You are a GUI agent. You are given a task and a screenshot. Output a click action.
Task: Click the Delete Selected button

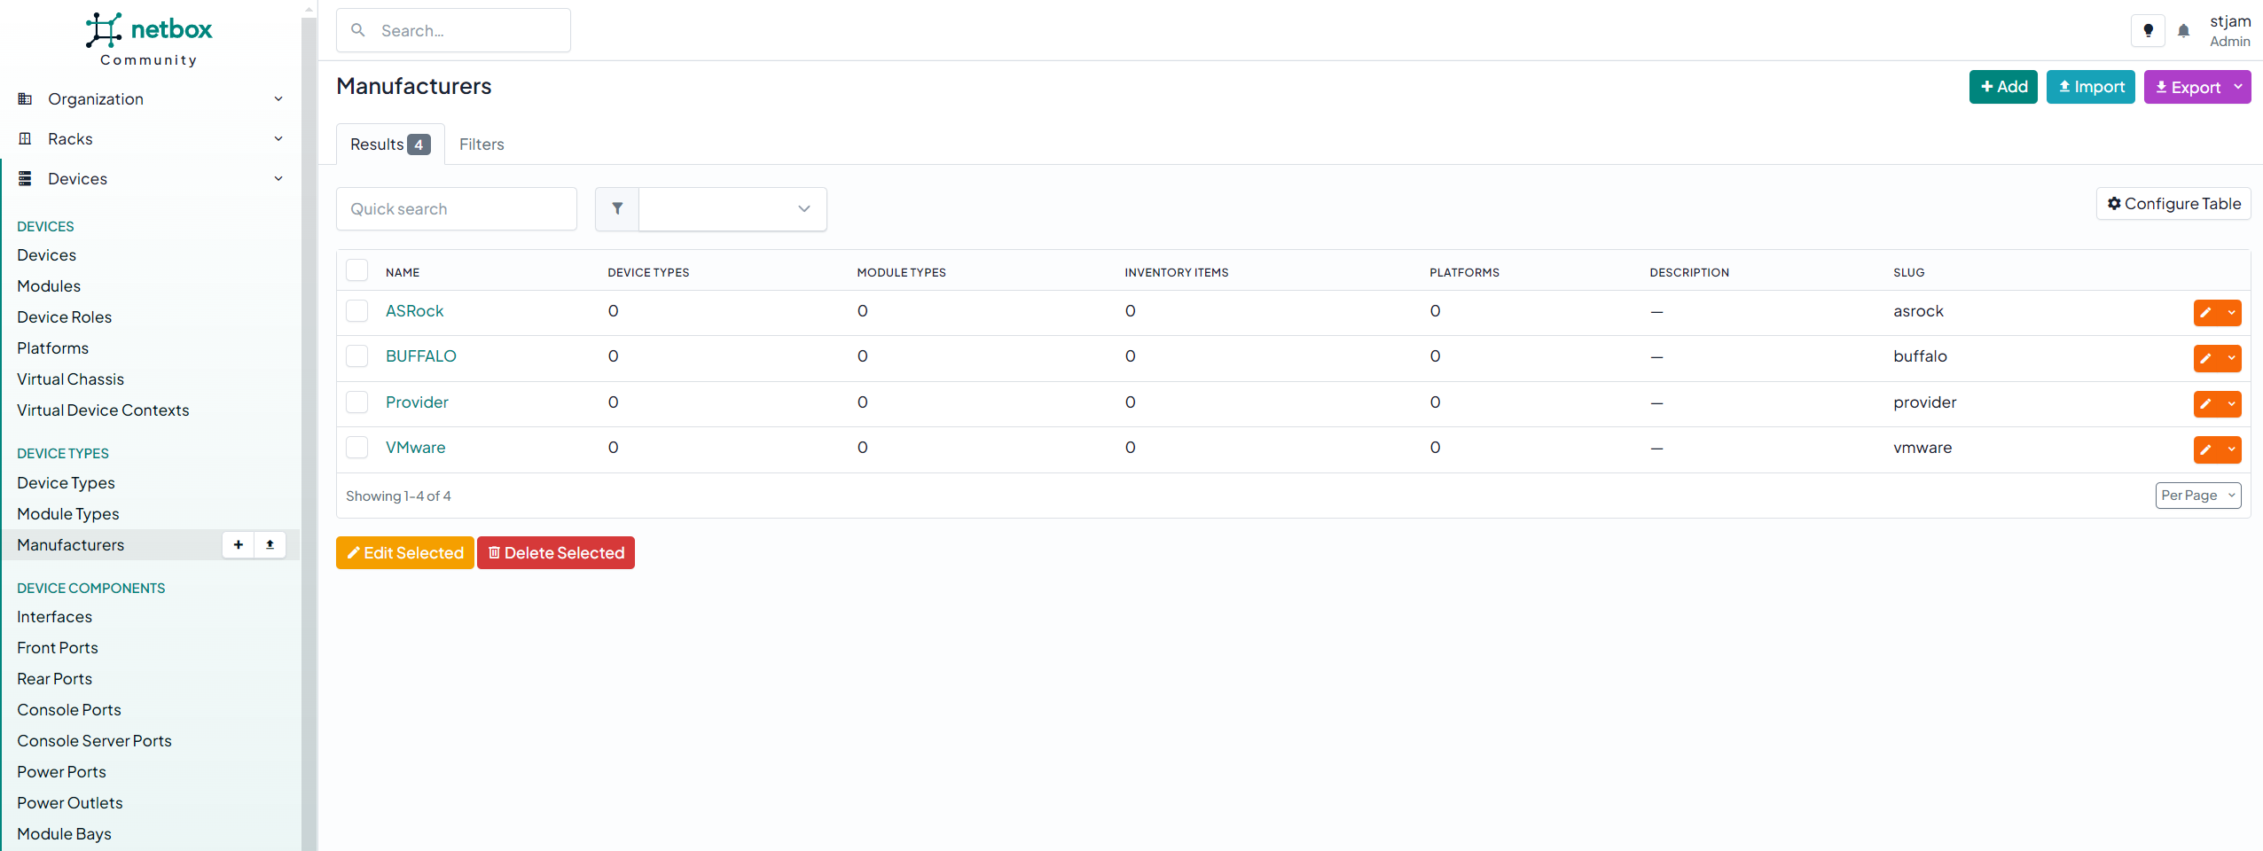(x=556, y=553)
